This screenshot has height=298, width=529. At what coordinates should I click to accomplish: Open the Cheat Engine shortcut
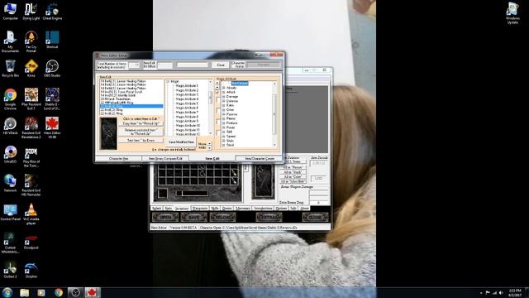(x=52, y=12)
